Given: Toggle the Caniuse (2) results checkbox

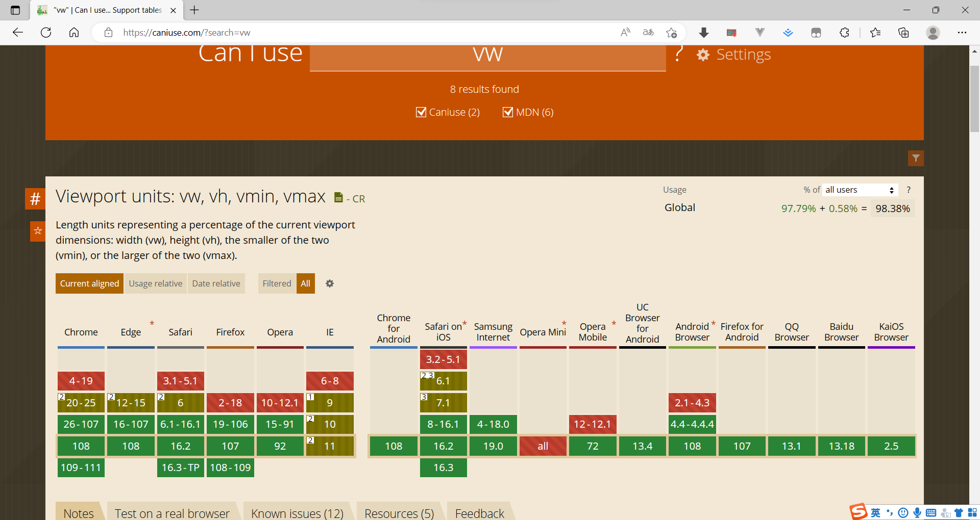Looking at the screenshot, I should tap(421, 112).
